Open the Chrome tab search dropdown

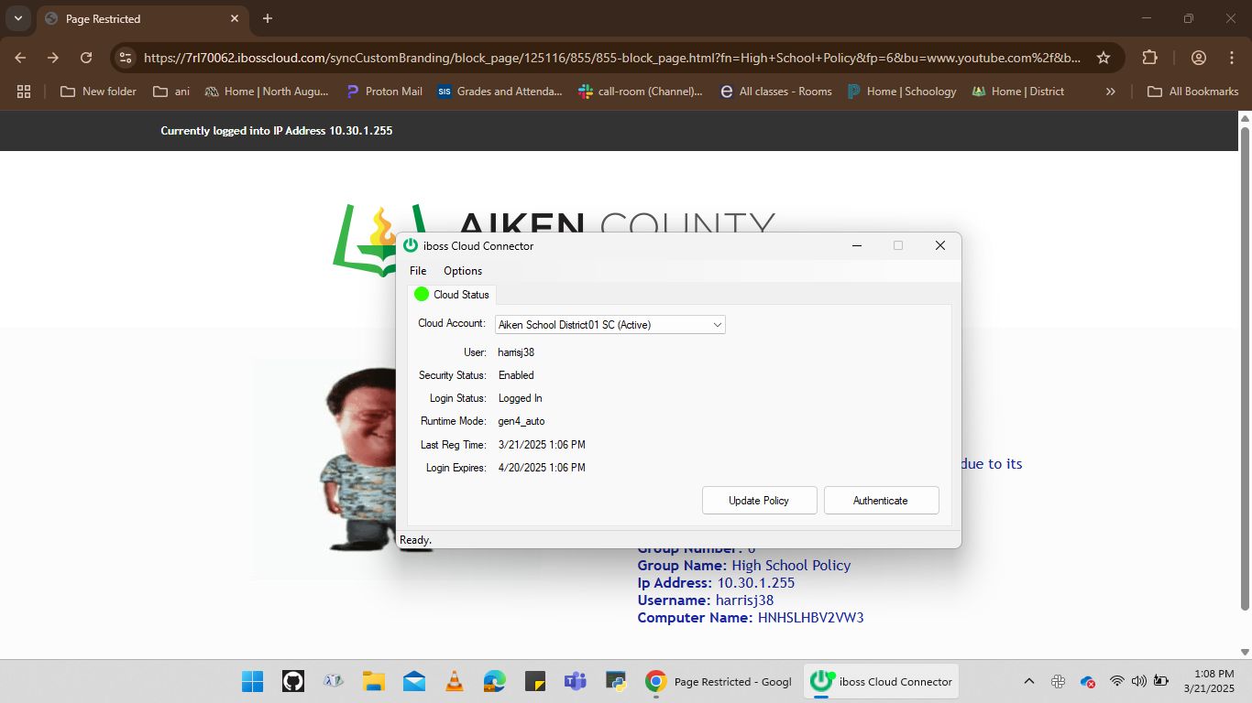[18, 18]
